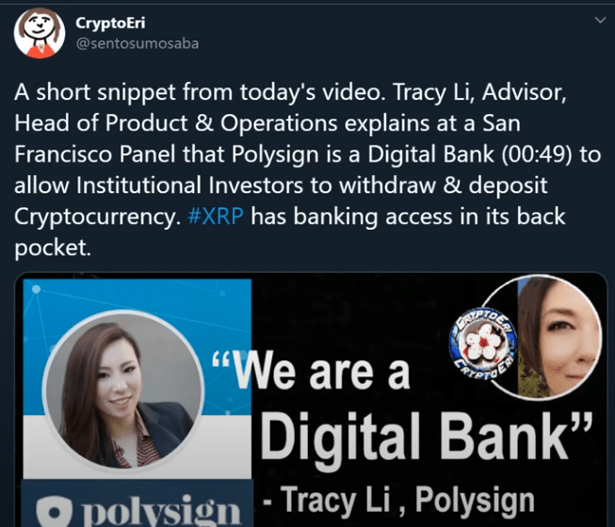Open the #XRP hashtag
615x527 pixels.
pos(216,216)
